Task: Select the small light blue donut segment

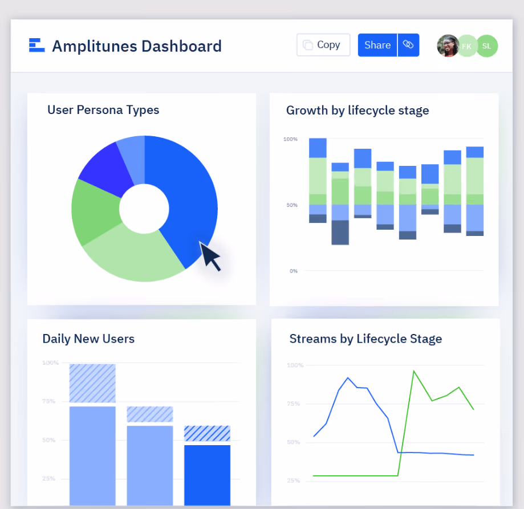Action: point(133,157)
